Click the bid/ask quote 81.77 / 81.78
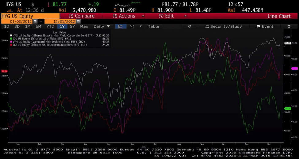This screenshot has height=159, width=299. (181, 4)
